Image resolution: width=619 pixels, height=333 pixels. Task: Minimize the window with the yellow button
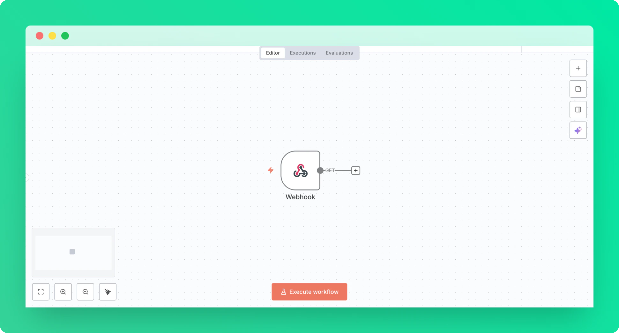tap(52, 36)
